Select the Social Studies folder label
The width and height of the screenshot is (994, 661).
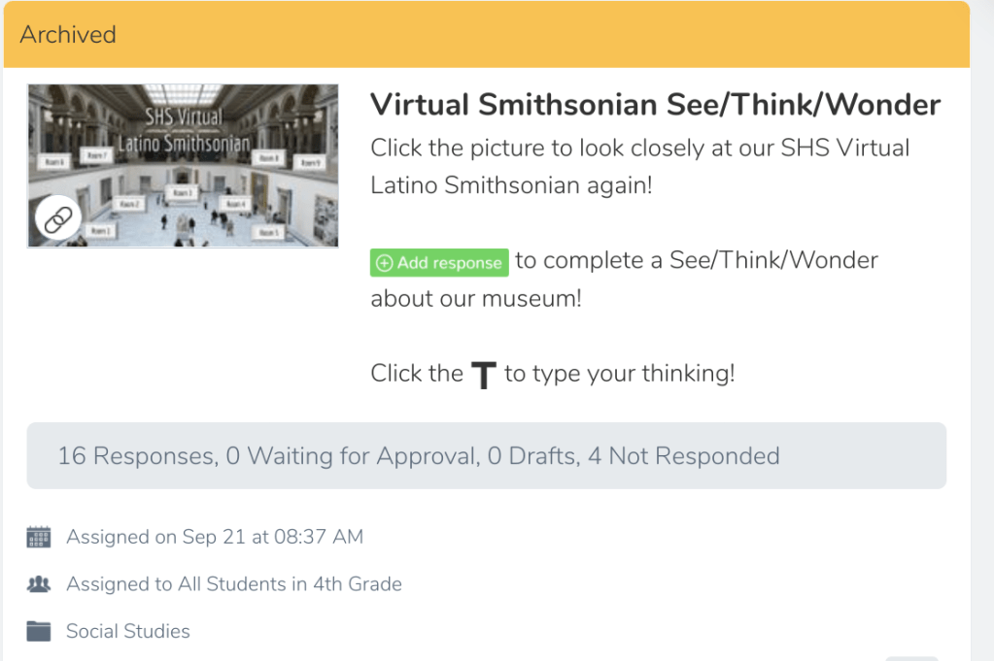[127, 631]
